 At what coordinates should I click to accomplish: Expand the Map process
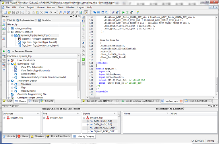pyautogui.click(x=12, y=88)
